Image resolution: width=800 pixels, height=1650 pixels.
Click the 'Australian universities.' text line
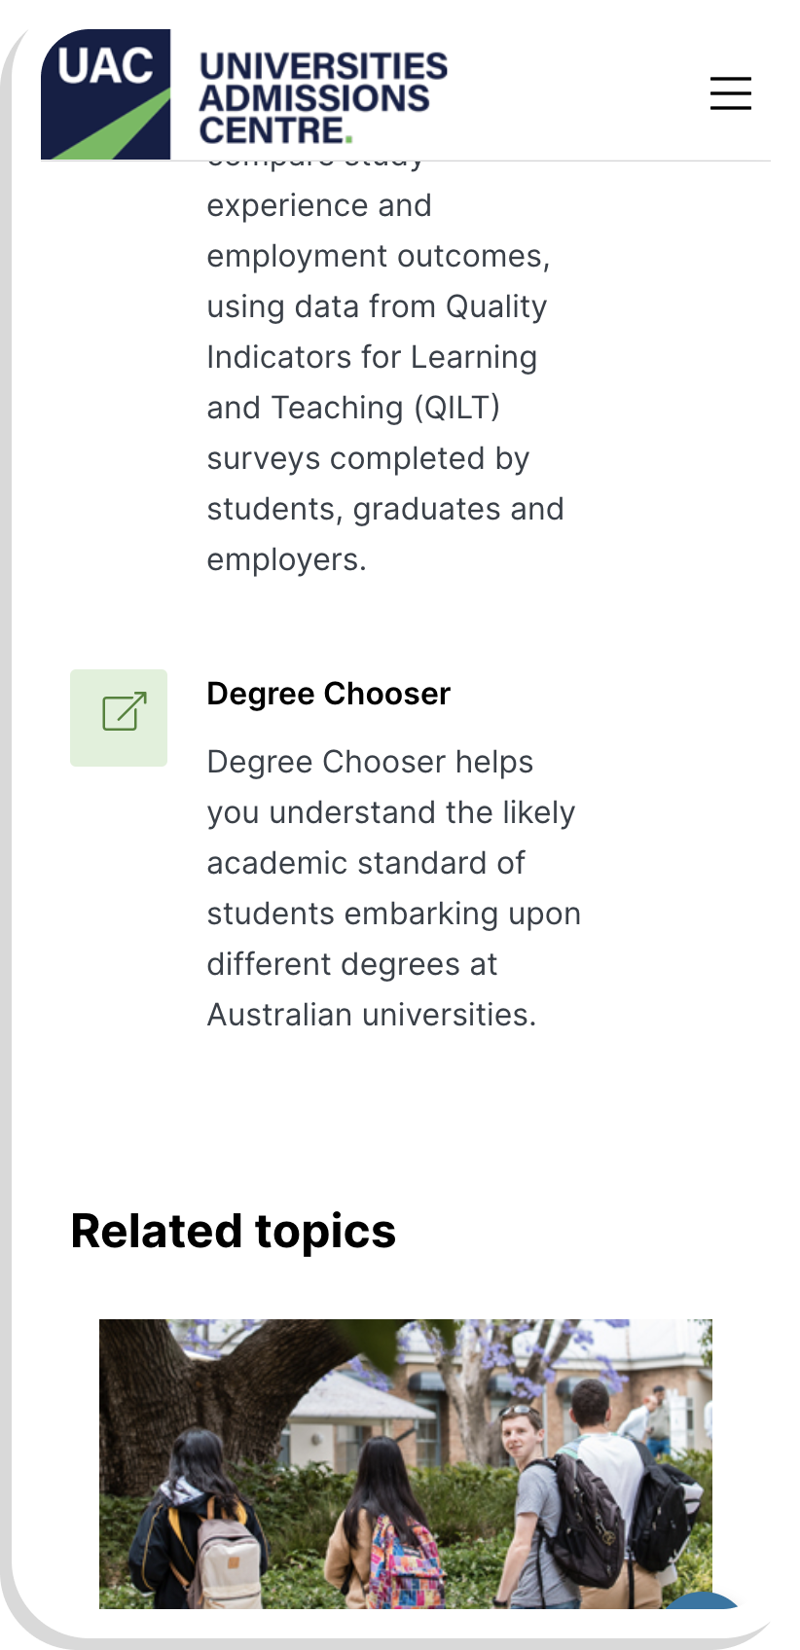(x=371, y=1015)
